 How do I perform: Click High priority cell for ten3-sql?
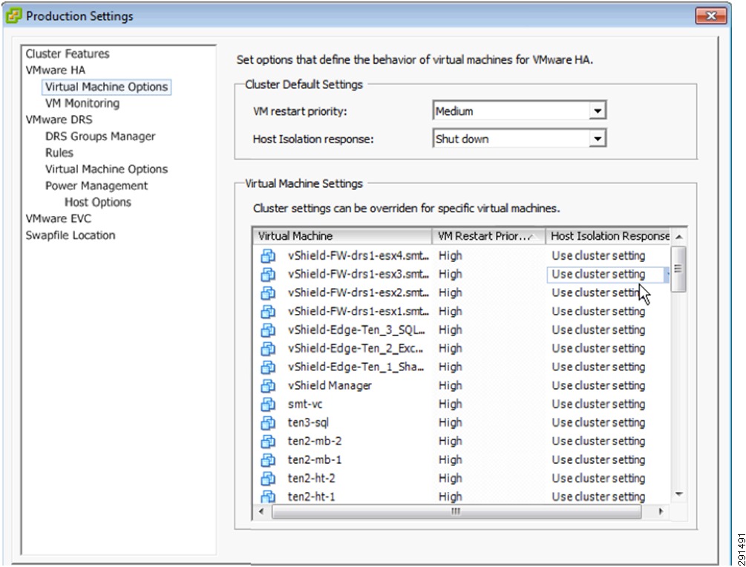tap(450, 423)
